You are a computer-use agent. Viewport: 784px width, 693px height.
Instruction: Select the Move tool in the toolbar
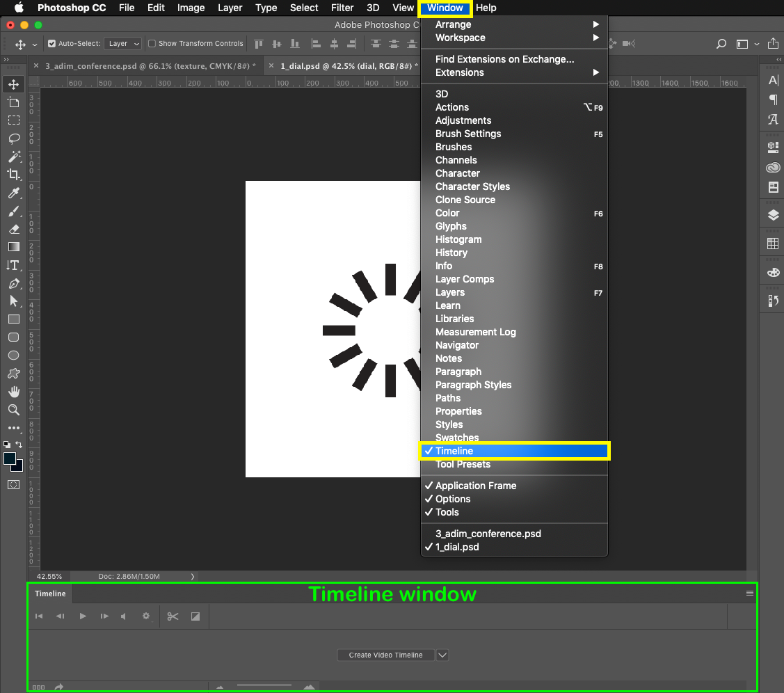[13, 84]
